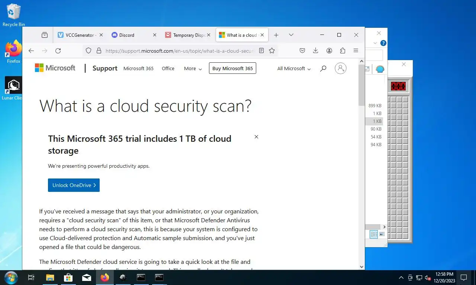
Task: Click the Firefox account avatar icon
Action: [x=329, y=51]
